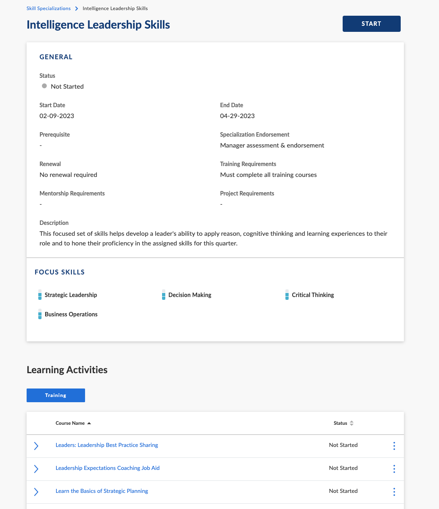439x509 pixels.
Task: Expand Leaders: Leadership Best Practice Sharing row
Action: [36, 446]
